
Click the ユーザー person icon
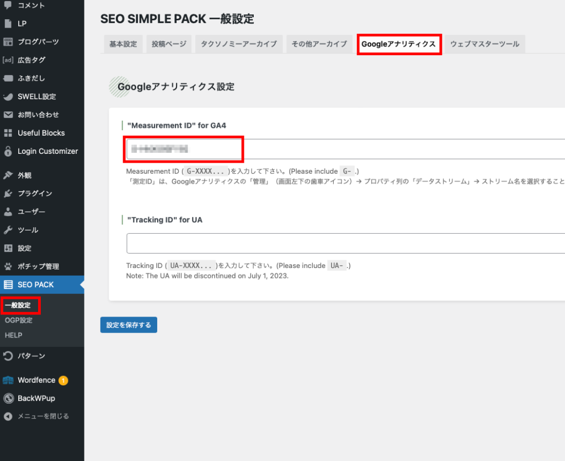[x=8, y=212]
